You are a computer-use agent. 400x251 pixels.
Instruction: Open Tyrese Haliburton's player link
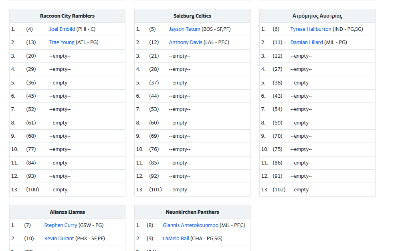[311, 29]
